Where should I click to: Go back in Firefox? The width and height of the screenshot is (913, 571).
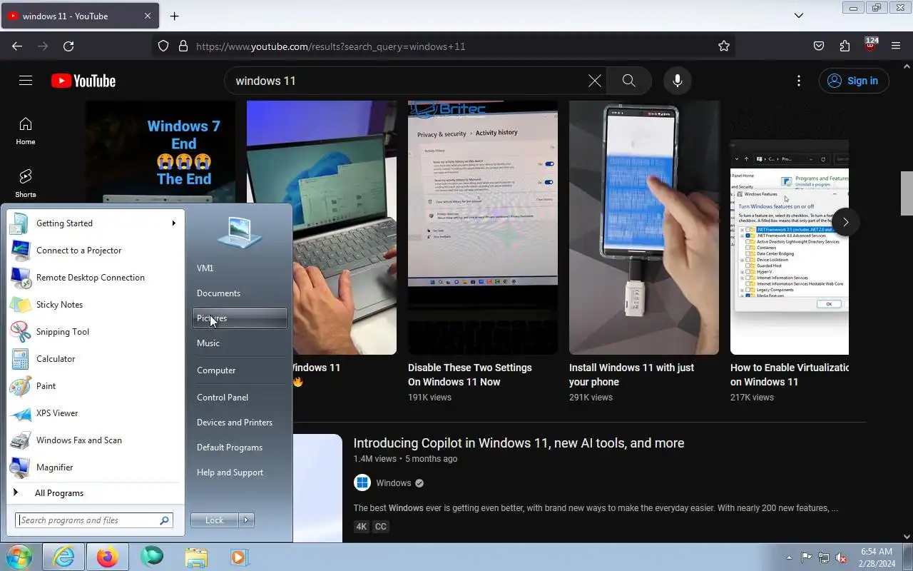point(17,46)
